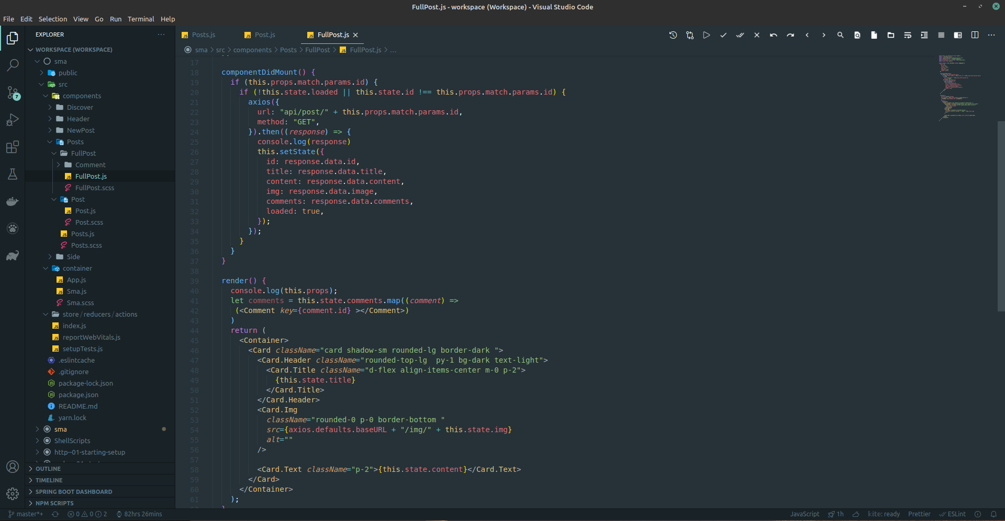Click the redo arrow icon in editor toolbar
This screenshot has width=1005, height=521.
(x=790, y=35)
